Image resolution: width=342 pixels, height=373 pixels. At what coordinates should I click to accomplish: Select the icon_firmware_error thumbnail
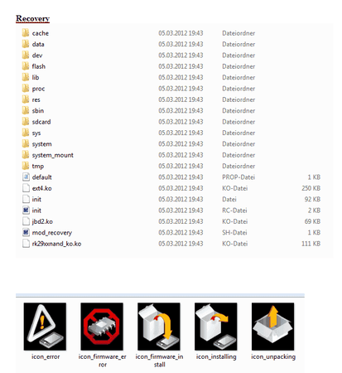[x=102, y=327]
